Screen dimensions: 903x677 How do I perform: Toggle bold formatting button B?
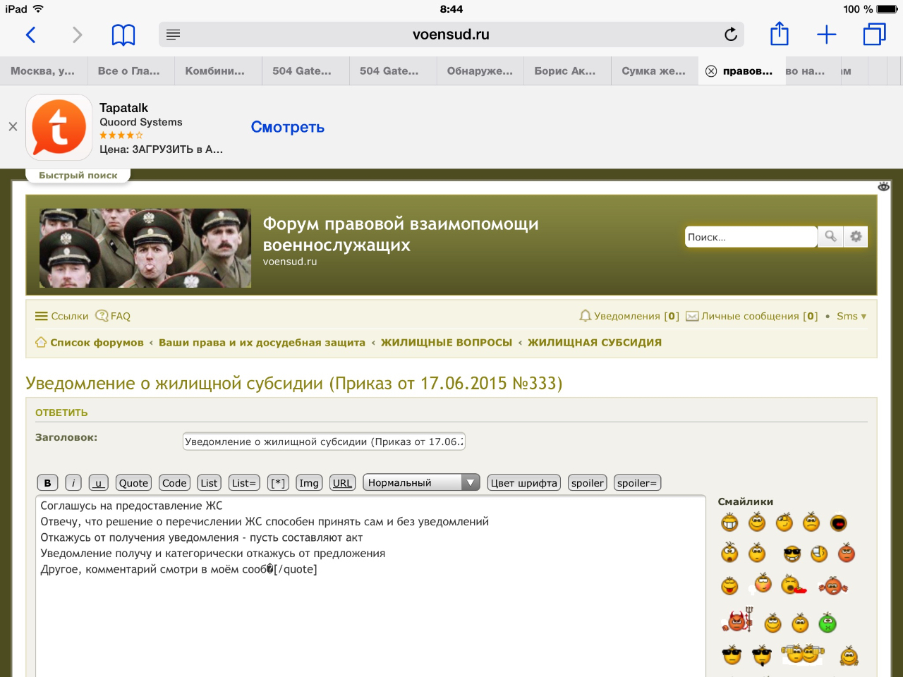tap(47, 483)
